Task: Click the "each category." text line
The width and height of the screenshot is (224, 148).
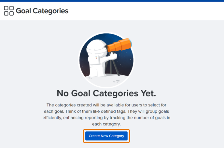Action: [106, 124]
